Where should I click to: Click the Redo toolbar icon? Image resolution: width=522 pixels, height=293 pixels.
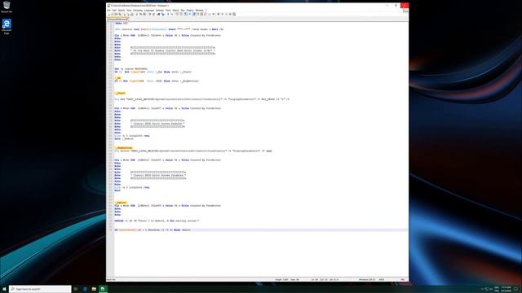click(x=154, y=15)
